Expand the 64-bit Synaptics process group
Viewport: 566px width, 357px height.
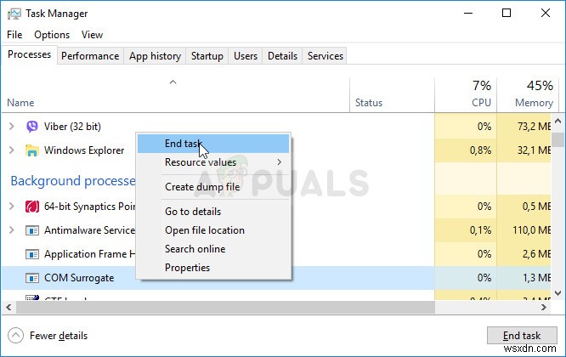pos(12,207)
